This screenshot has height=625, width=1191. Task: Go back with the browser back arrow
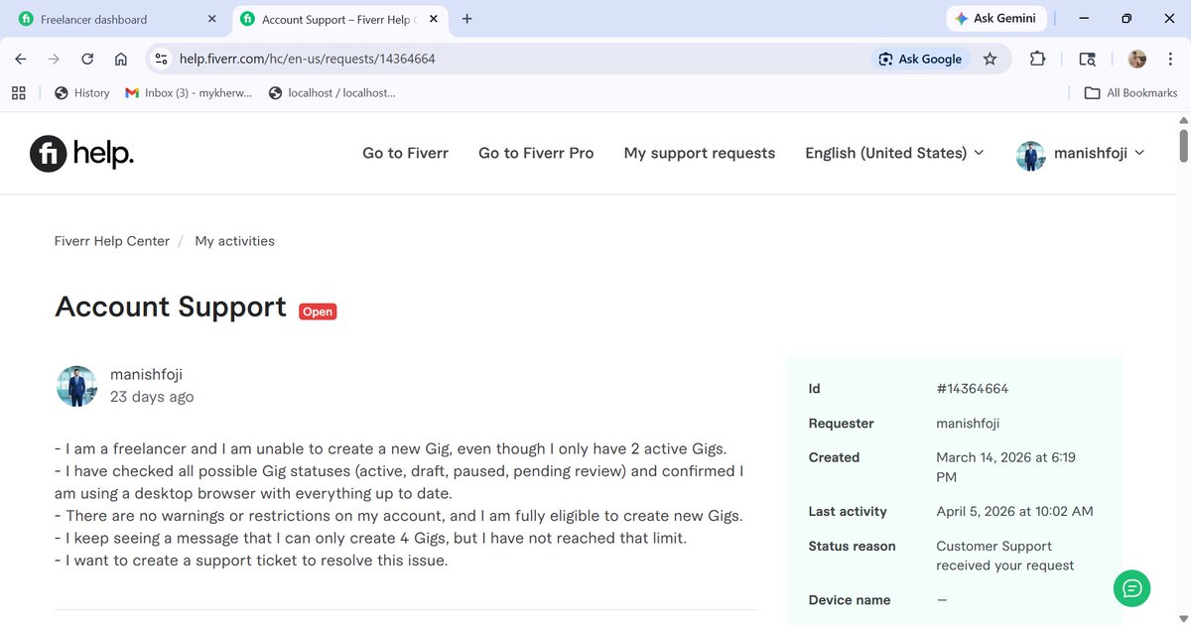click(21, 59)
